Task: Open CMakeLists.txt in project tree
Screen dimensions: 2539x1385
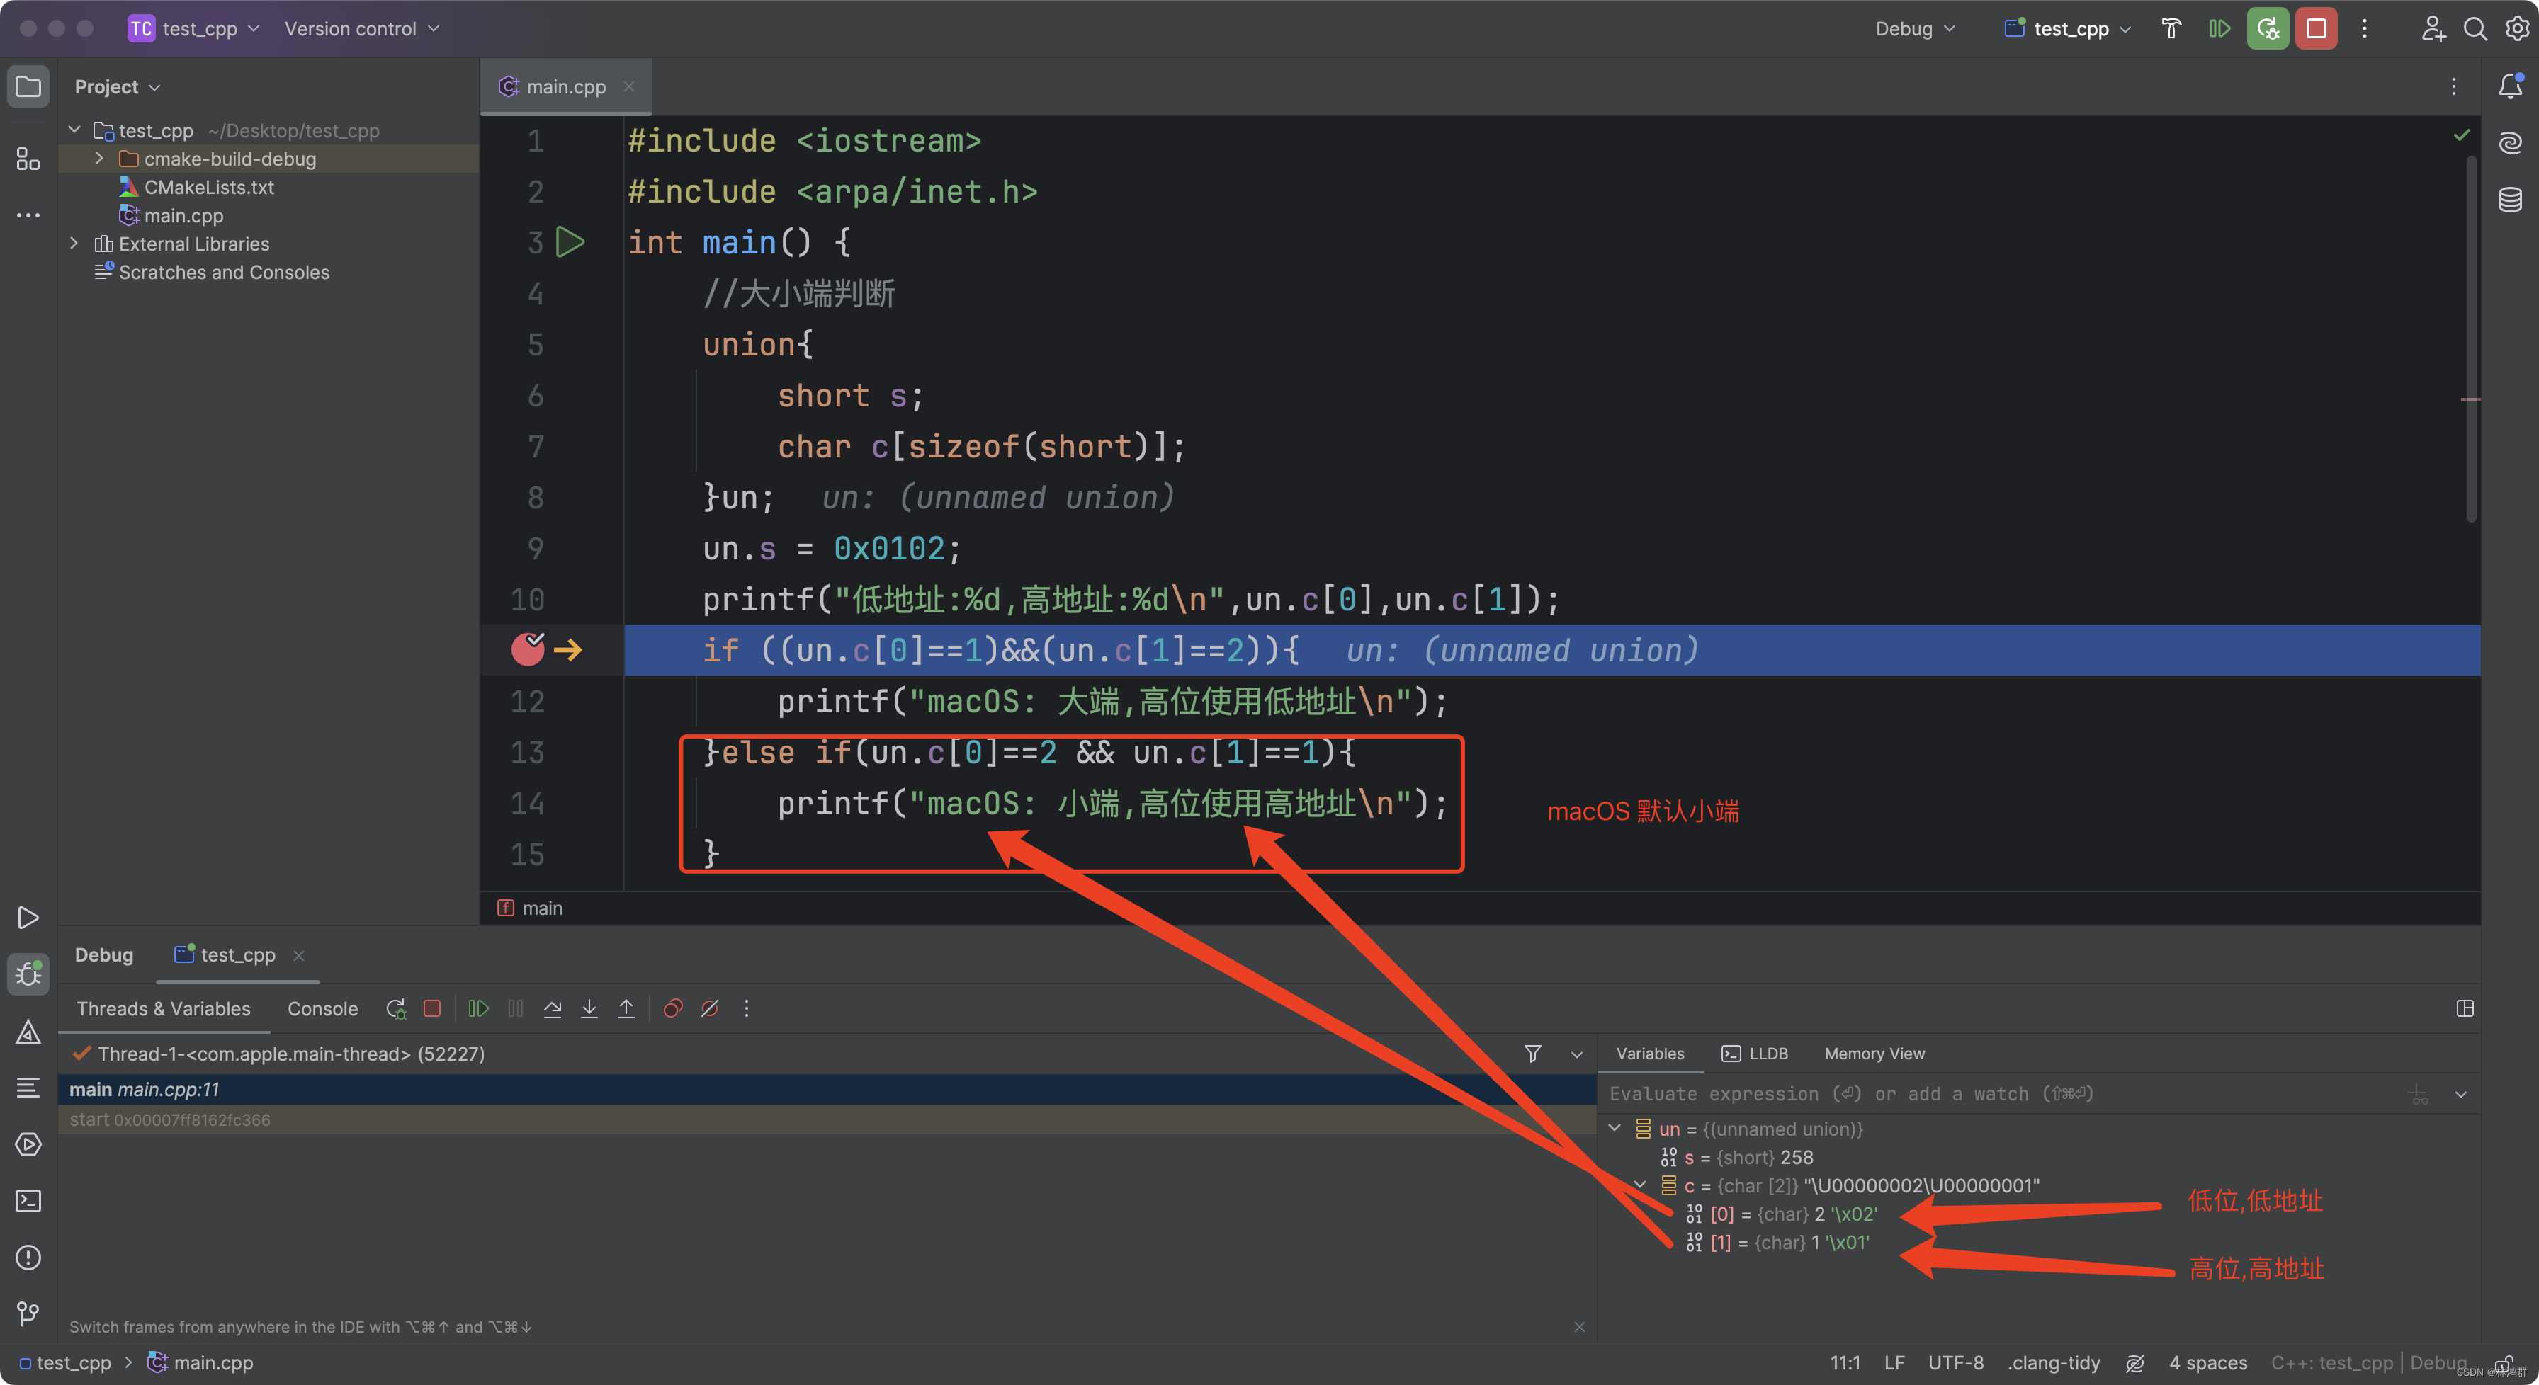Action: click(209, 187)
